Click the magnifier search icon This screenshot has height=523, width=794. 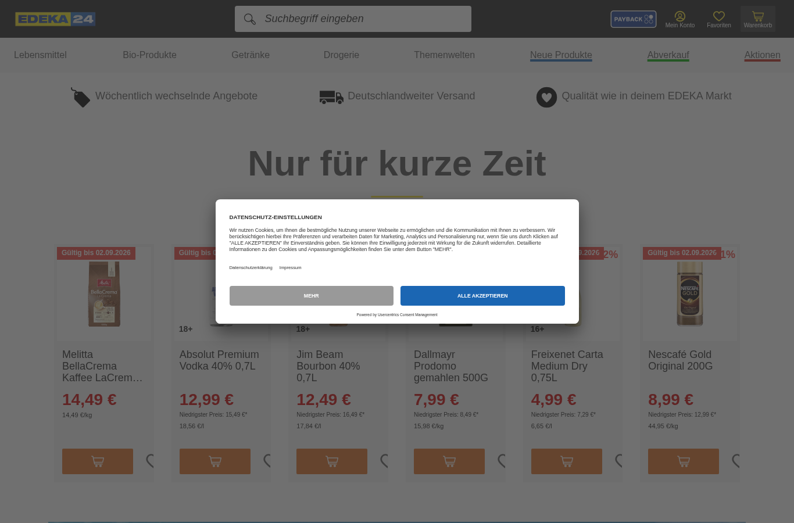coord(250,19)
